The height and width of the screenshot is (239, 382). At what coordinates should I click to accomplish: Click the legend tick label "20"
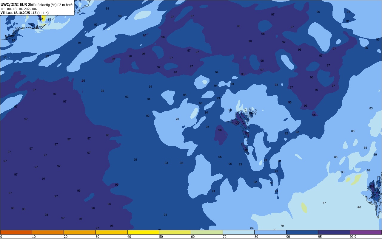(66, 237)
